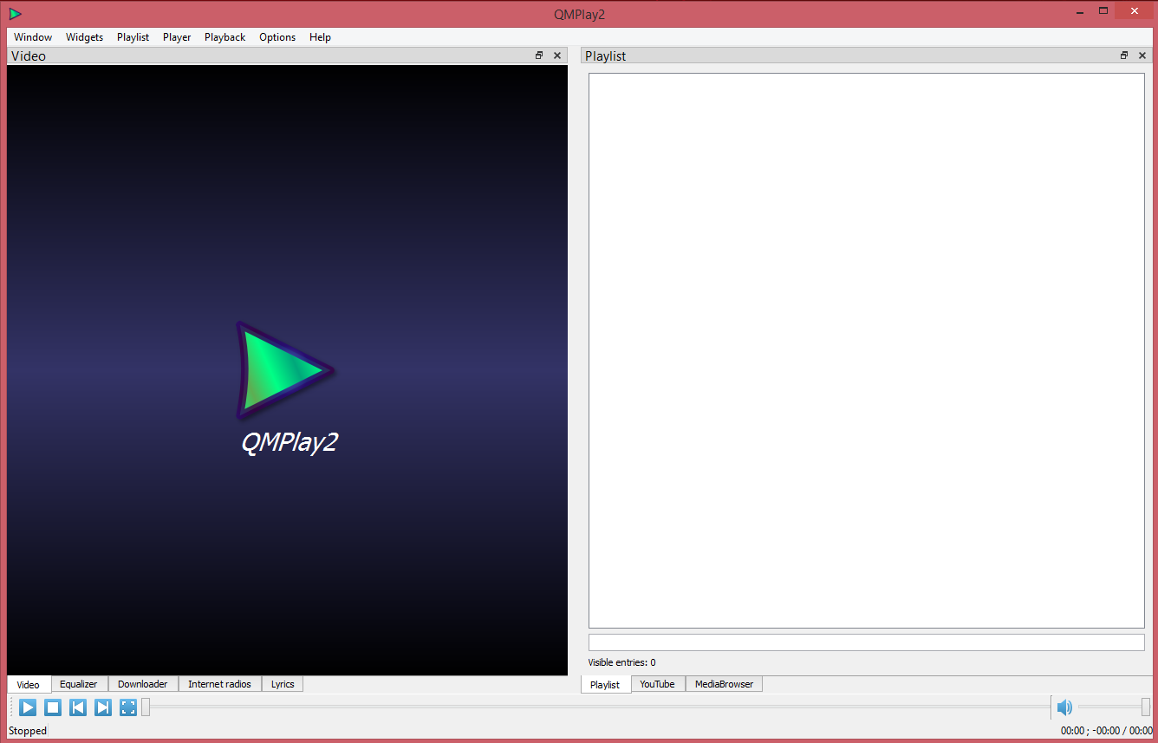1158x743 pixels.
Task: Close the QMPlay2 window
Action: pyautogui.click(x=1135, y=11)
